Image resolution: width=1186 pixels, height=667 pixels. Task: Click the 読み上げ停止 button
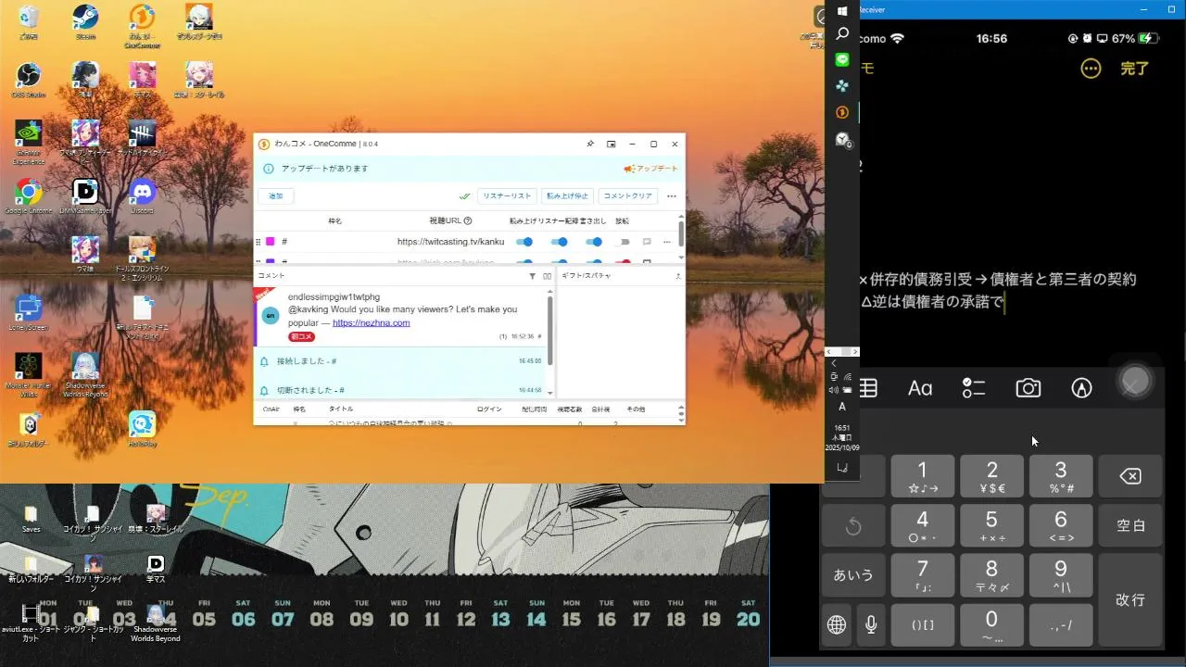coord(567,196)
